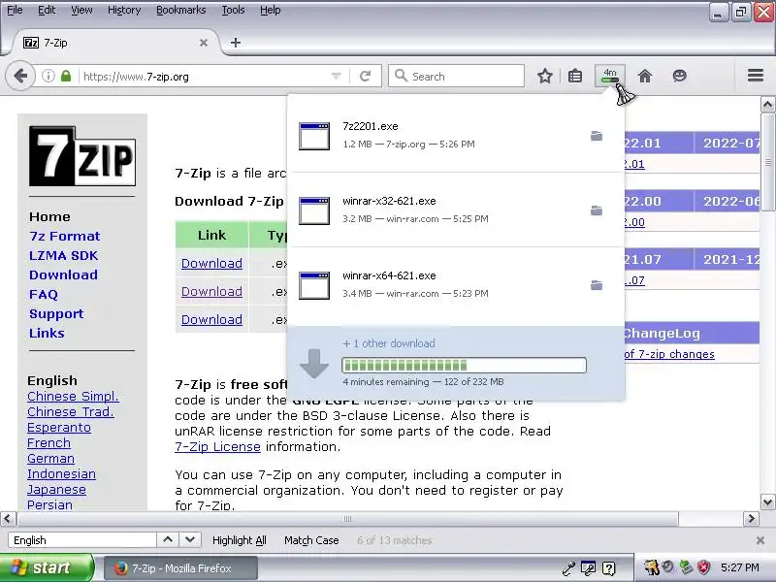Close the find bar

[760, 540]
